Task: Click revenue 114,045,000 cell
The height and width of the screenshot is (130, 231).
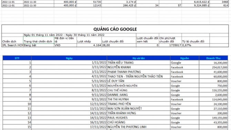Action: 213,99
